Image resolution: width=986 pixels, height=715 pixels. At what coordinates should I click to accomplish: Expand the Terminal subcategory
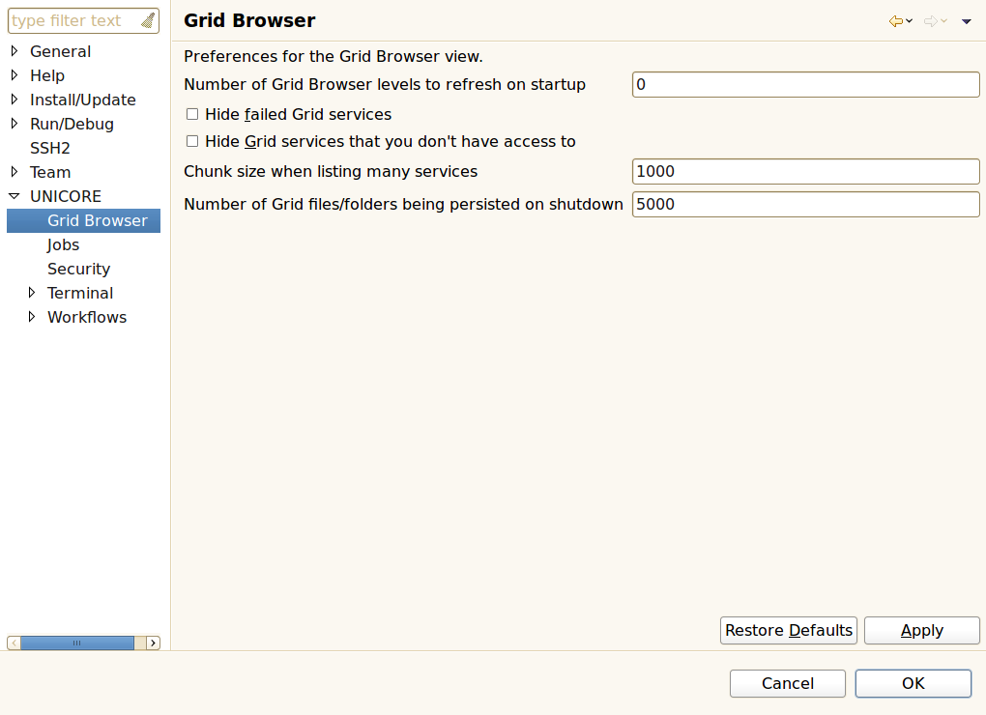32,293
